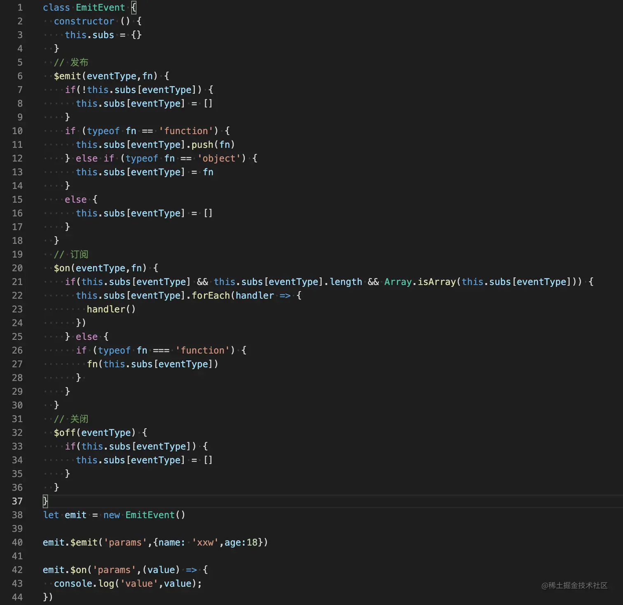The image size is (623, 605).
Task: Click the 'function' string on line 10
Action: point(186,131)
